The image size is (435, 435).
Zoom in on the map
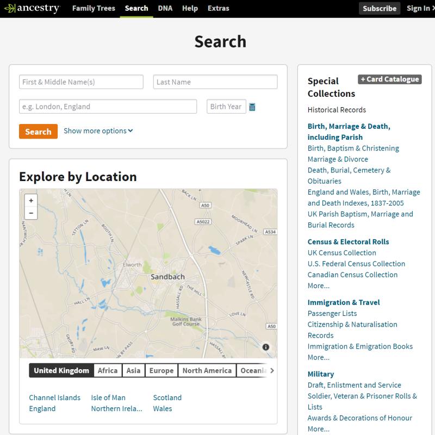(x=31, y=200)
